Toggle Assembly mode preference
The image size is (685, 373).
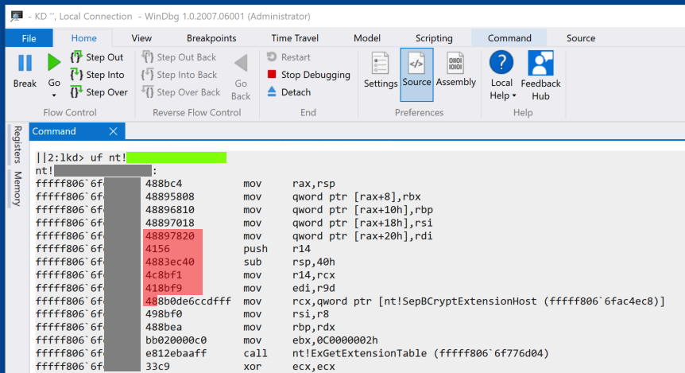point(455,70)
